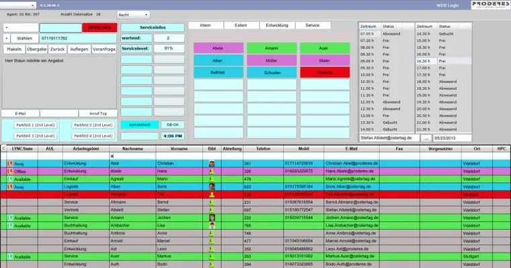Click the Voranfrage button
This screenshot has width=511, height=268.
[x=104, y=49]
